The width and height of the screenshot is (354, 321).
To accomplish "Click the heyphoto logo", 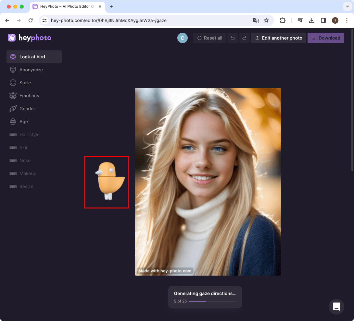I will pyautogui.click(x=30, y=38).
